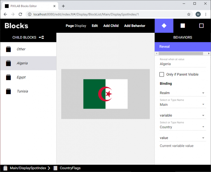This screenshot has width=211, height=172.
Task: Go back to the previous browser page
Action: [5, 14]
